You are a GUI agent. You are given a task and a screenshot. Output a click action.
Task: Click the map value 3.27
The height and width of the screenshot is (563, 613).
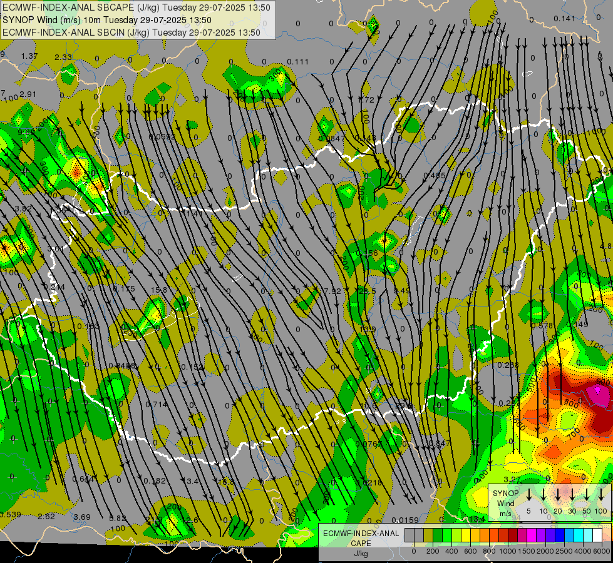coord(512,479)
